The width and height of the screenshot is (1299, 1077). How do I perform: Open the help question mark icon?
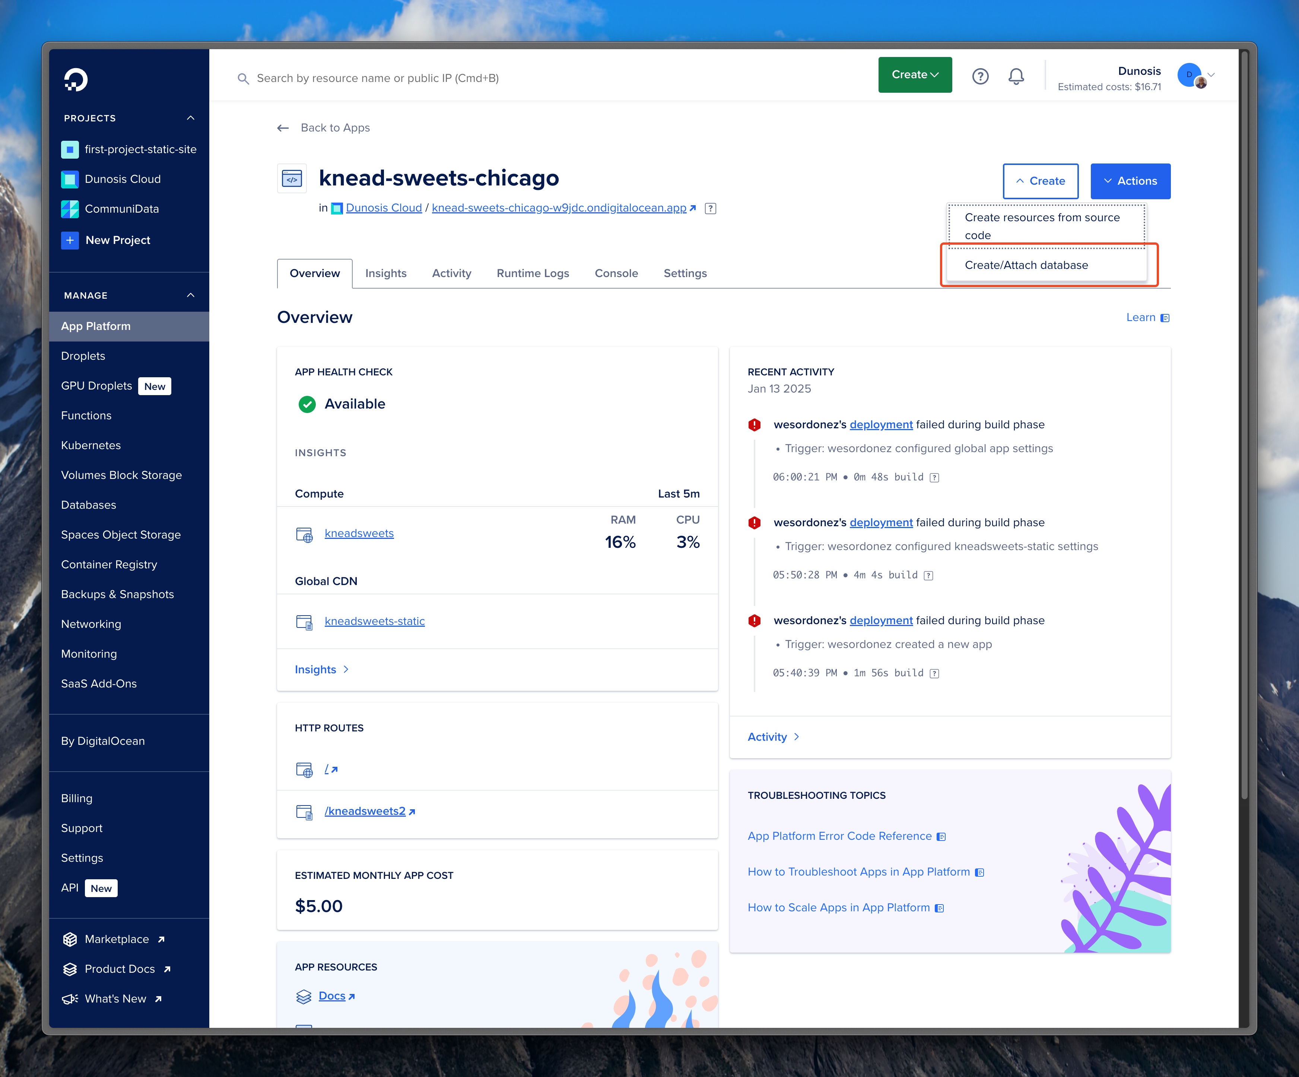click(x=980, y=76)
